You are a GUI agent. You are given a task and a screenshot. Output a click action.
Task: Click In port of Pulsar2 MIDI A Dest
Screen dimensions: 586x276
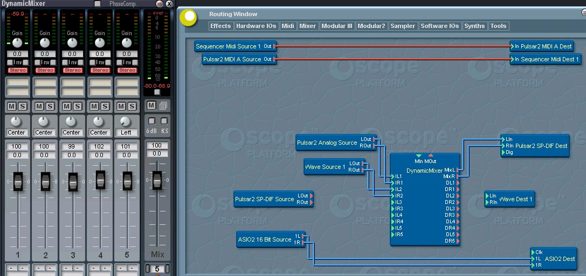coord(512,47)
